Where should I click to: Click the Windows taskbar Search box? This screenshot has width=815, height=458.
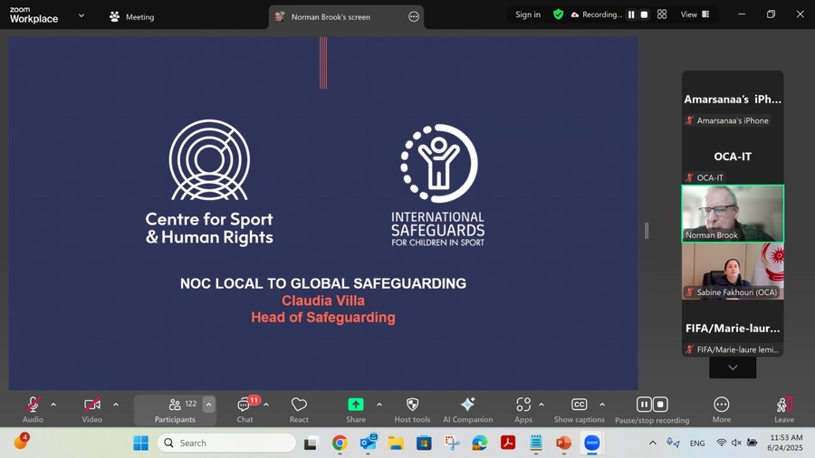click(226, 443)
